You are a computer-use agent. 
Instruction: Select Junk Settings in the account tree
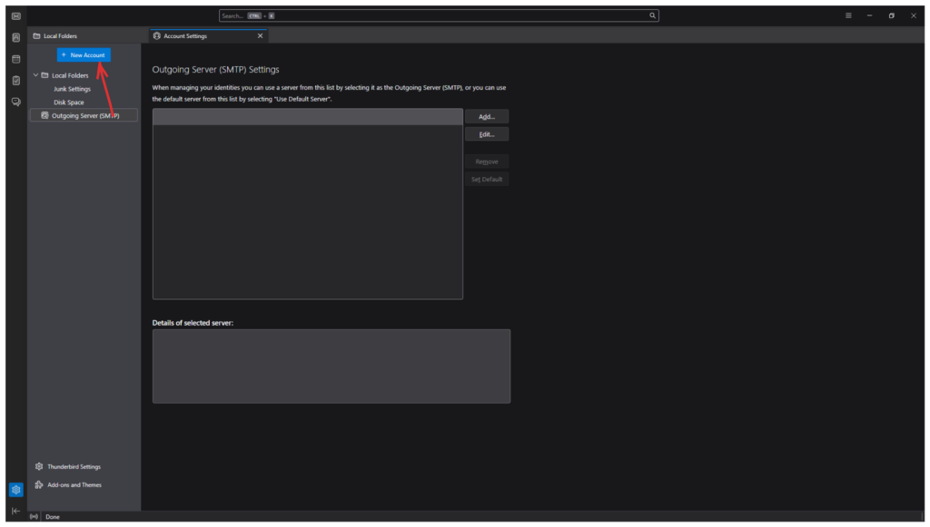coord(72,89)
